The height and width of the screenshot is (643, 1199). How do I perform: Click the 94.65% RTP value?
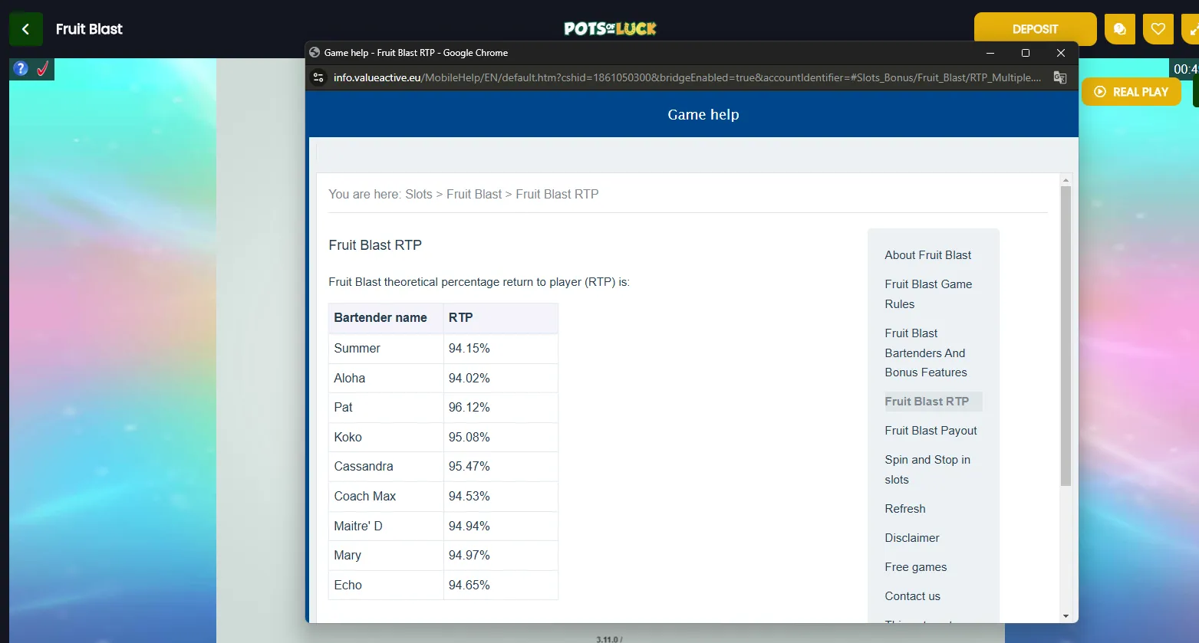coord(469,586)
